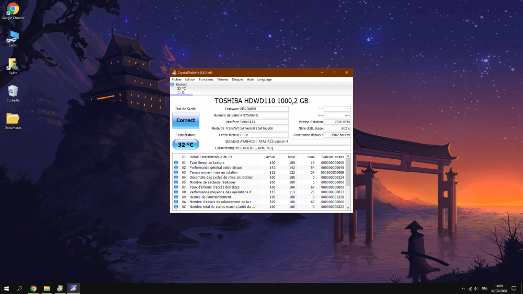Click the 32 °C temperature indicator
523x294 pixels.
click(x=185, y=145)
